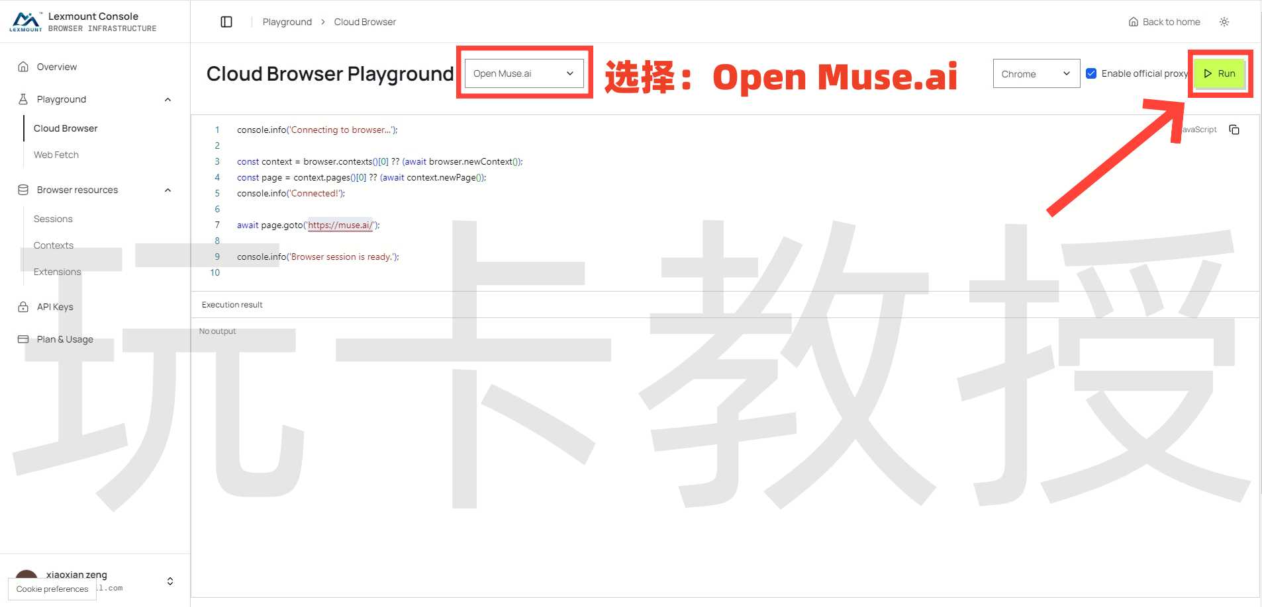Click the 'const context' code line
This screenshot has height=607, width=1262.
click(x=380, y=161)
